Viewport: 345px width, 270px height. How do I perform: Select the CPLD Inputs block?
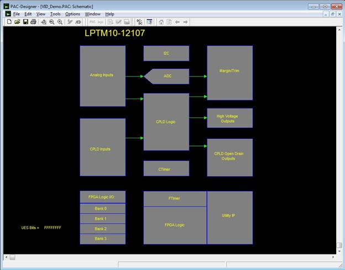103,147
